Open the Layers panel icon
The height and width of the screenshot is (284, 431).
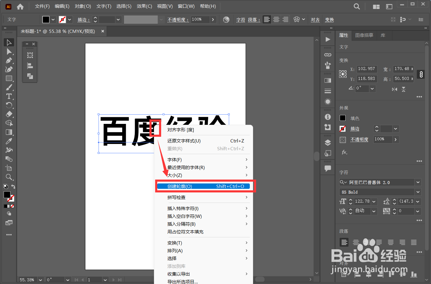point(328,142)
